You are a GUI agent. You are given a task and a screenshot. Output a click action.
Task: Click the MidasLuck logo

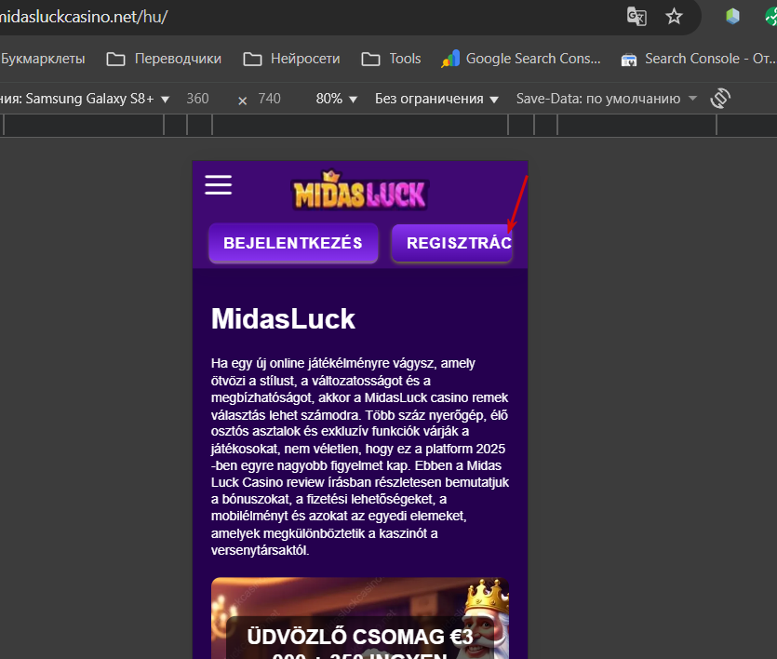click(x=360, y=191)
